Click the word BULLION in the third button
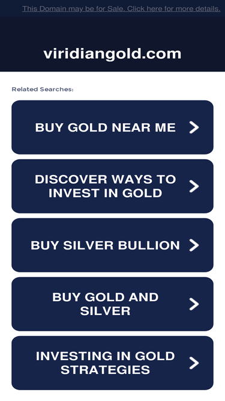The image size is (225, 401). [x=149, y=245]
